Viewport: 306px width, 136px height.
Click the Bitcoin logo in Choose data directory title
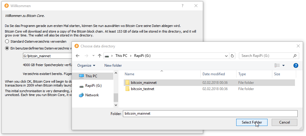pos(77,46)
